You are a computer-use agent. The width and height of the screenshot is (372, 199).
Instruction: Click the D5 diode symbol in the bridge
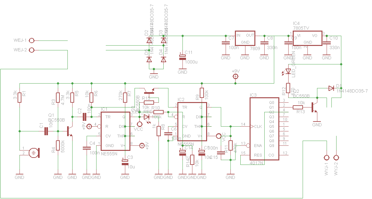(149, 59)
